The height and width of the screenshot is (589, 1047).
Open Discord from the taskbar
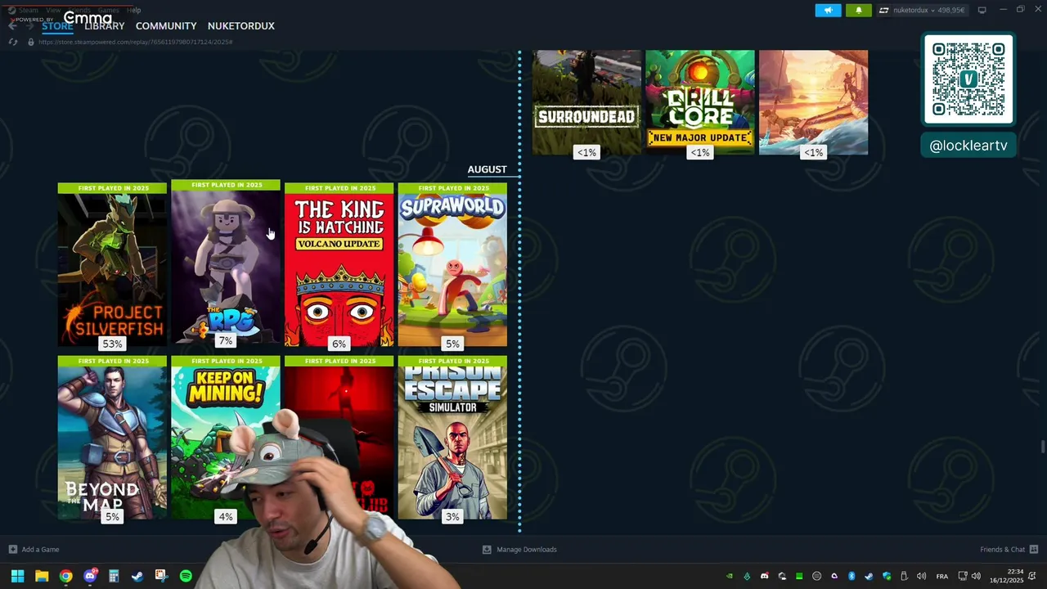[90, 577]
